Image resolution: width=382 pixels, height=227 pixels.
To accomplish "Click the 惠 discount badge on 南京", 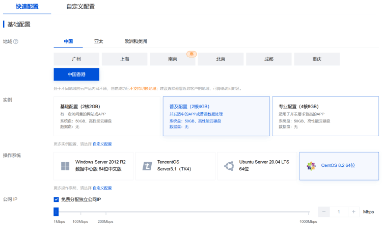I will coord(192,54).
